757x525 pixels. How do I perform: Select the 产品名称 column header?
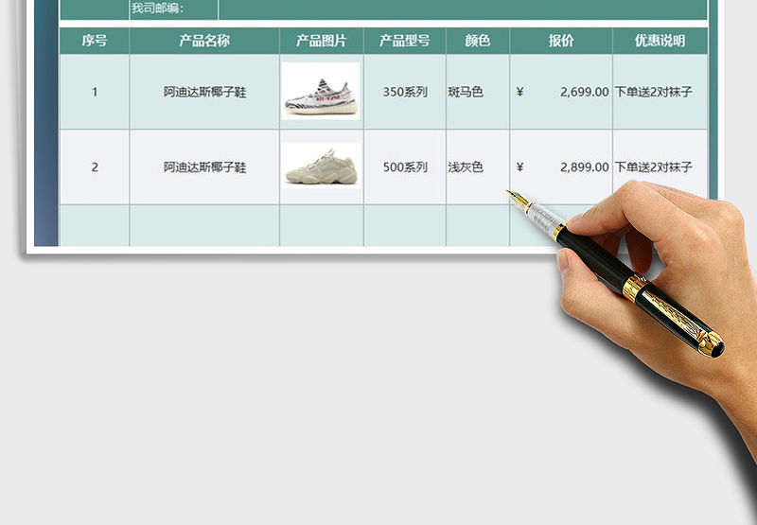click(x=204, y=41)
